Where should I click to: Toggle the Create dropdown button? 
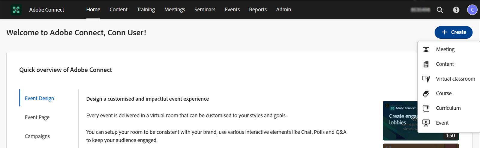click(453, 32)
